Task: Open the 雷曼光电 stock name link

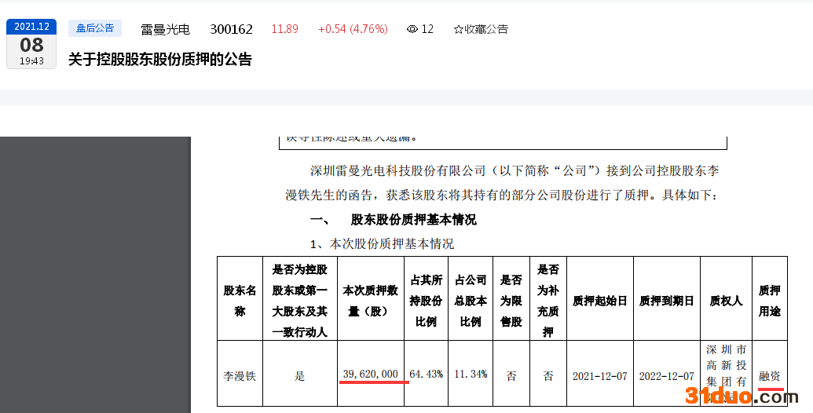Action: point(165,29)
